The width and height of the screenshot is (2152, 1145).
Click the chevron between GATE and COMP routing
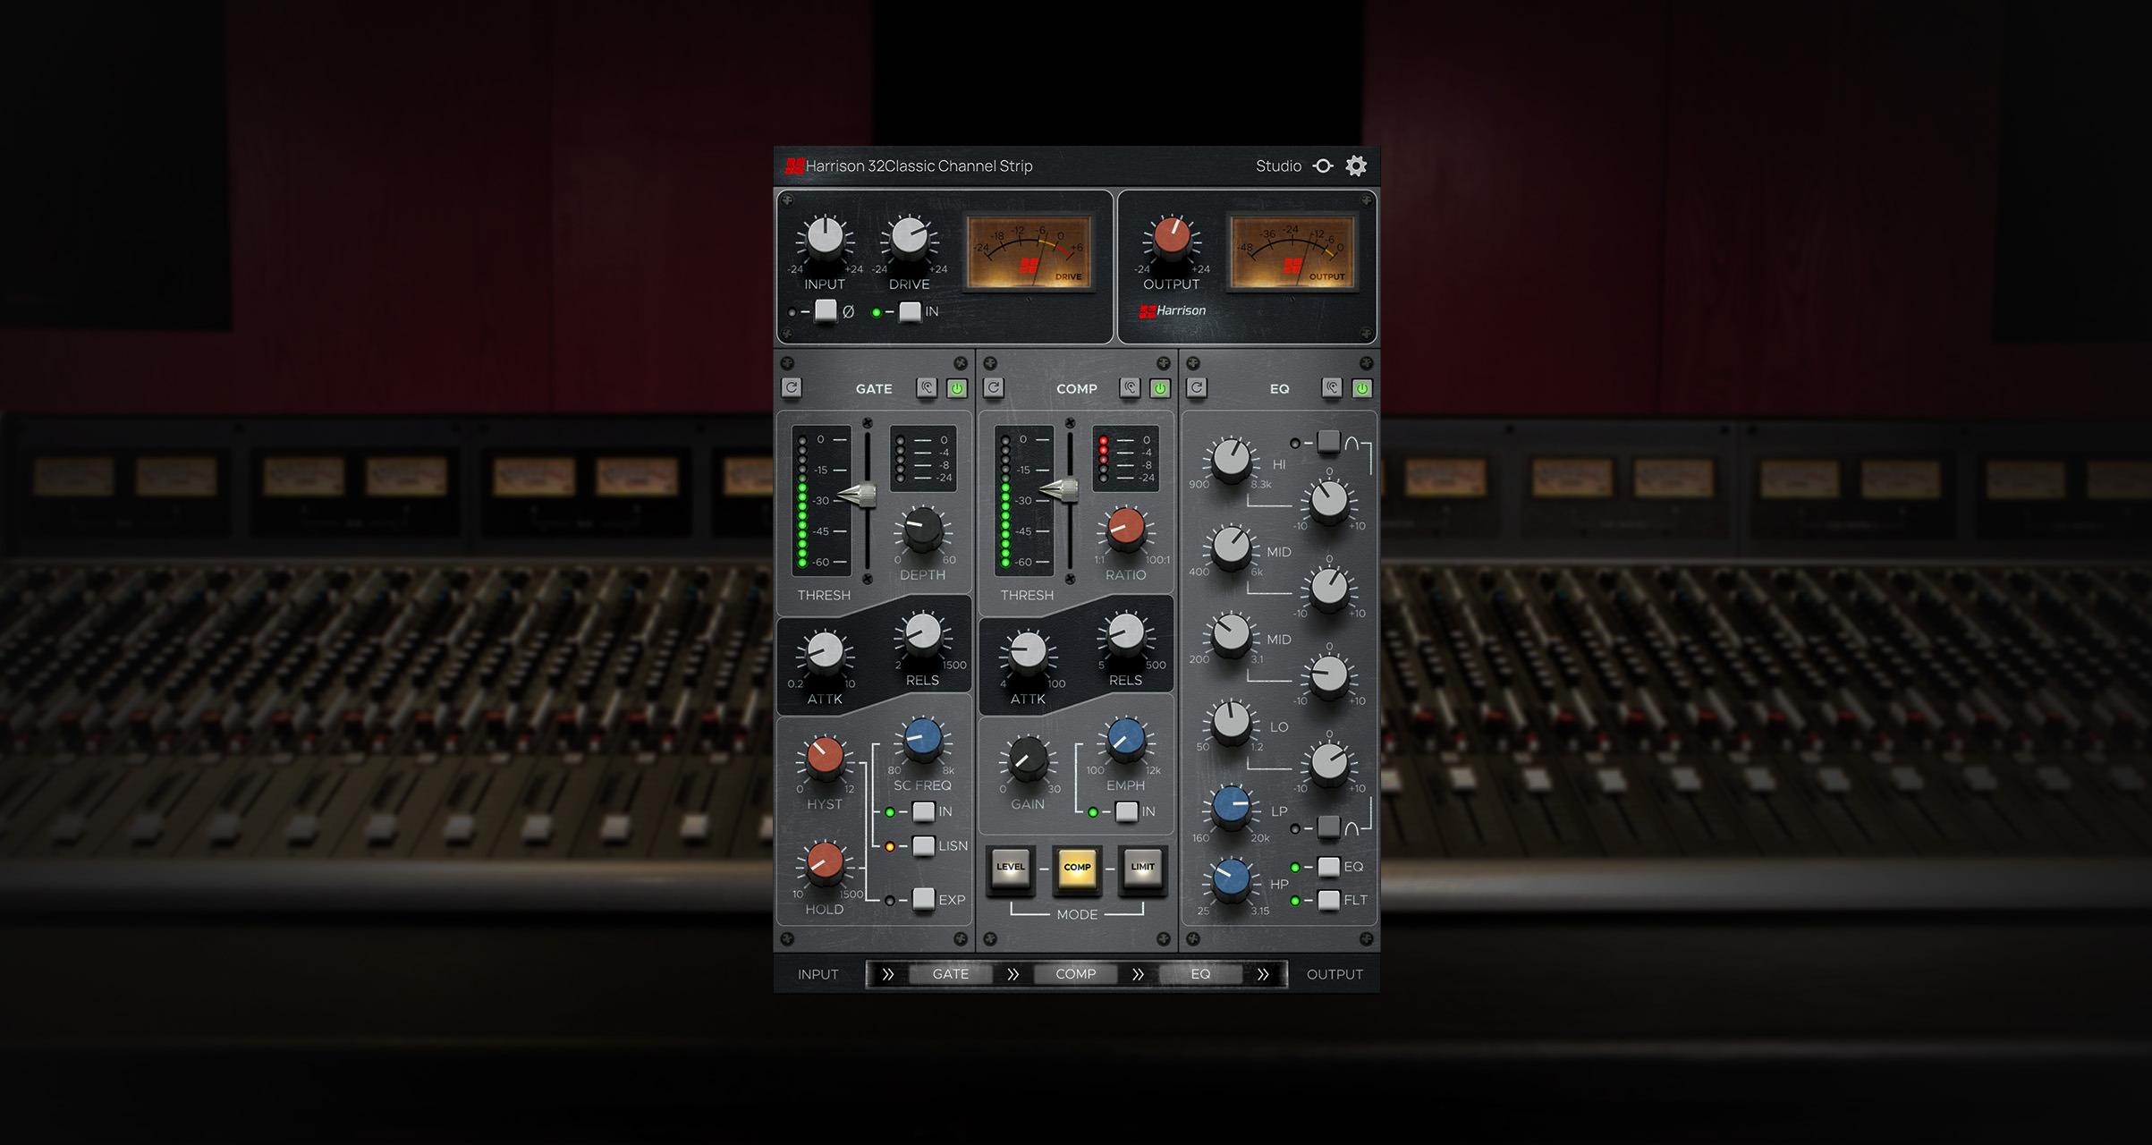click(1012, 974)
